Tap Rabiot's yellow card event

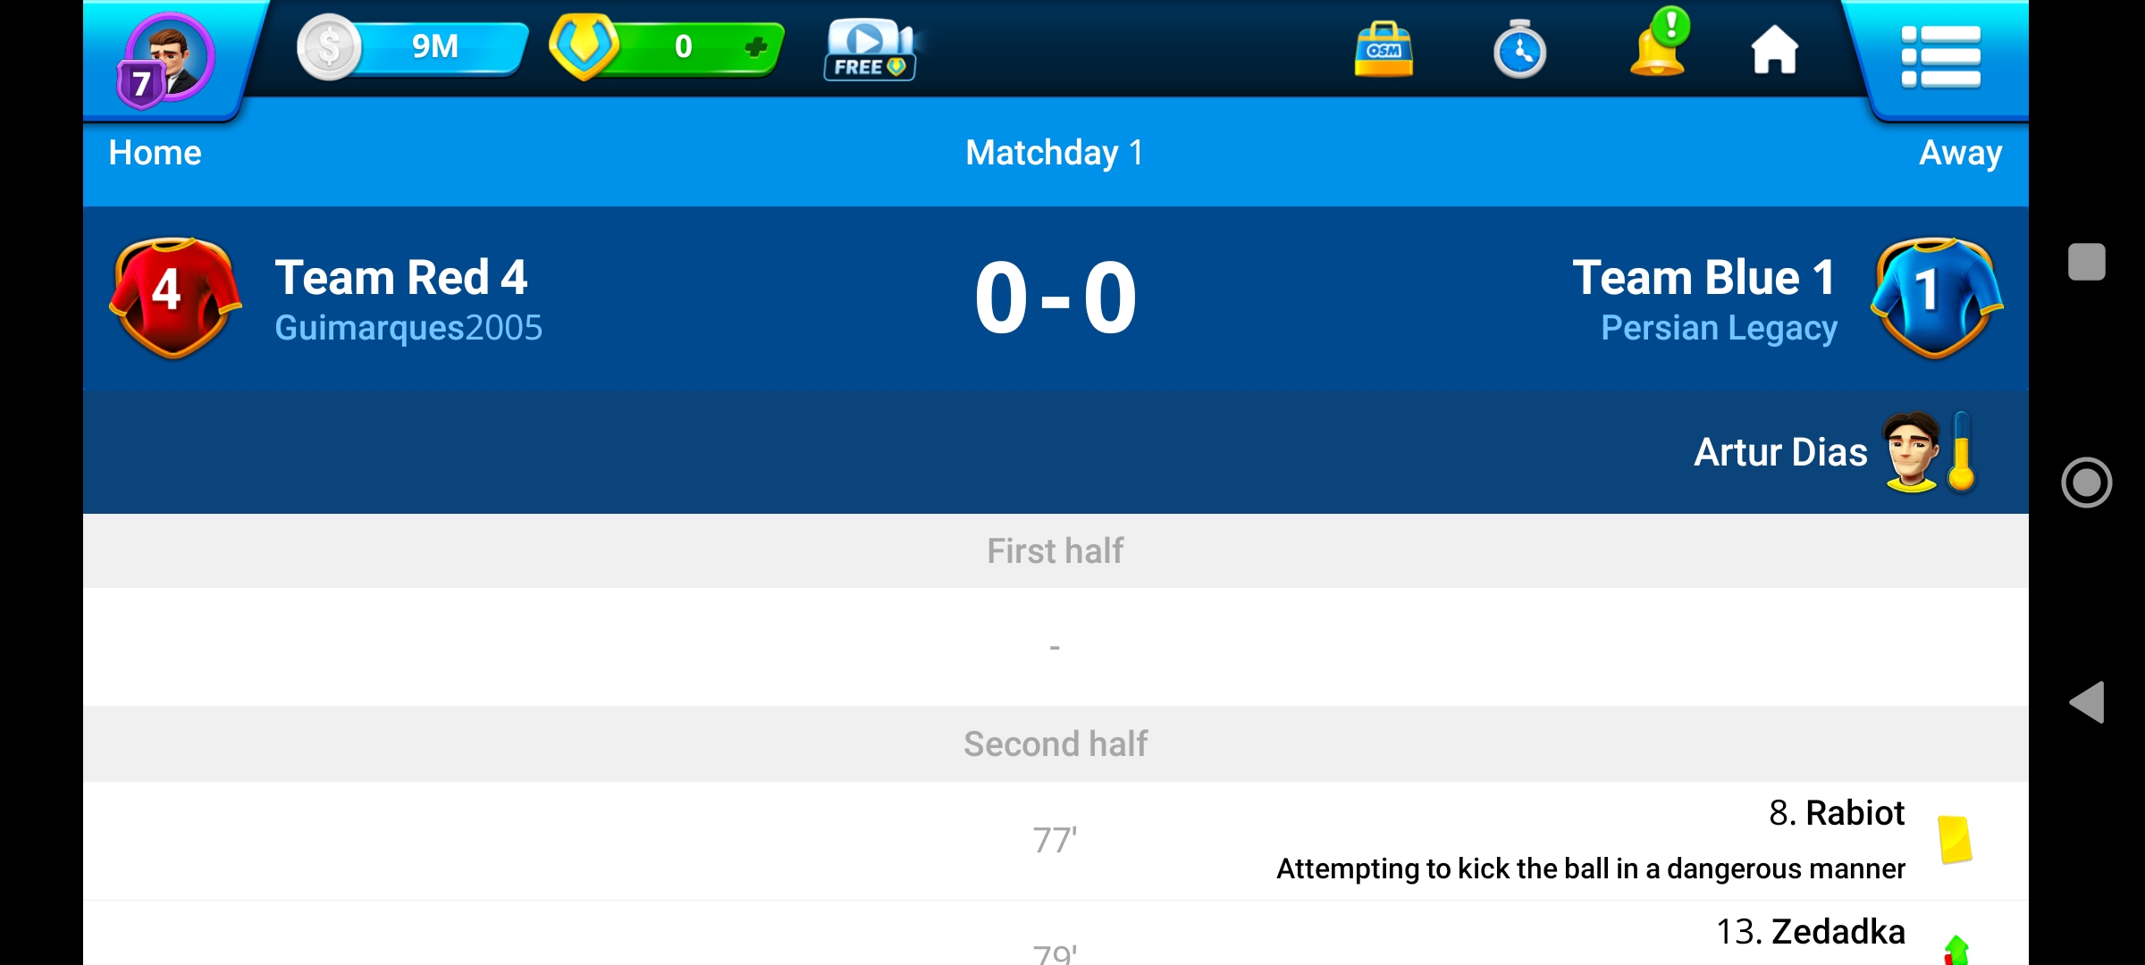tap(1955, 840)
